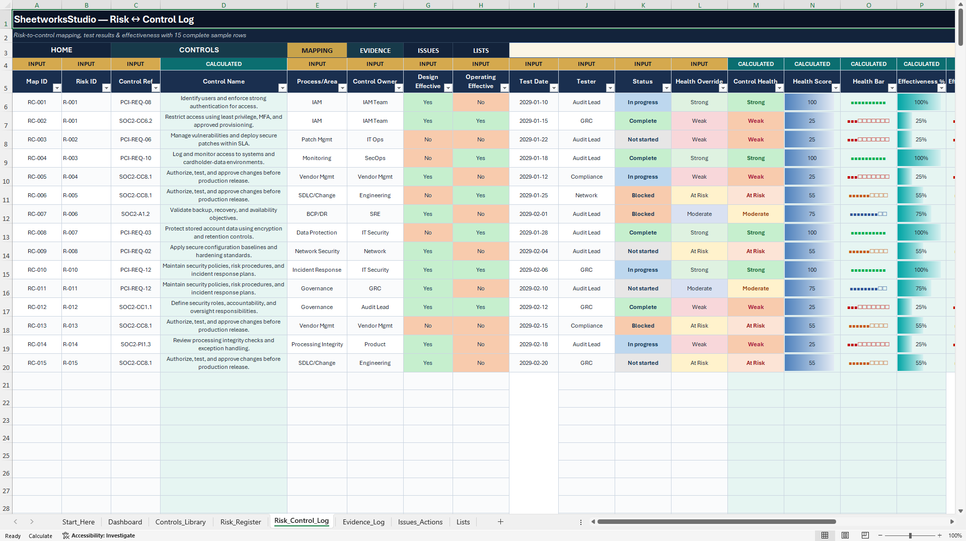Switch to the Controls_Library sheet tab
The width and height of the screenshot is (966, 541).
point(180,522)
